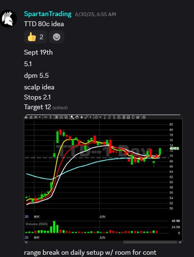Click the JUN label on the price chart axis

pyautogui.click(x=102, y=217)
